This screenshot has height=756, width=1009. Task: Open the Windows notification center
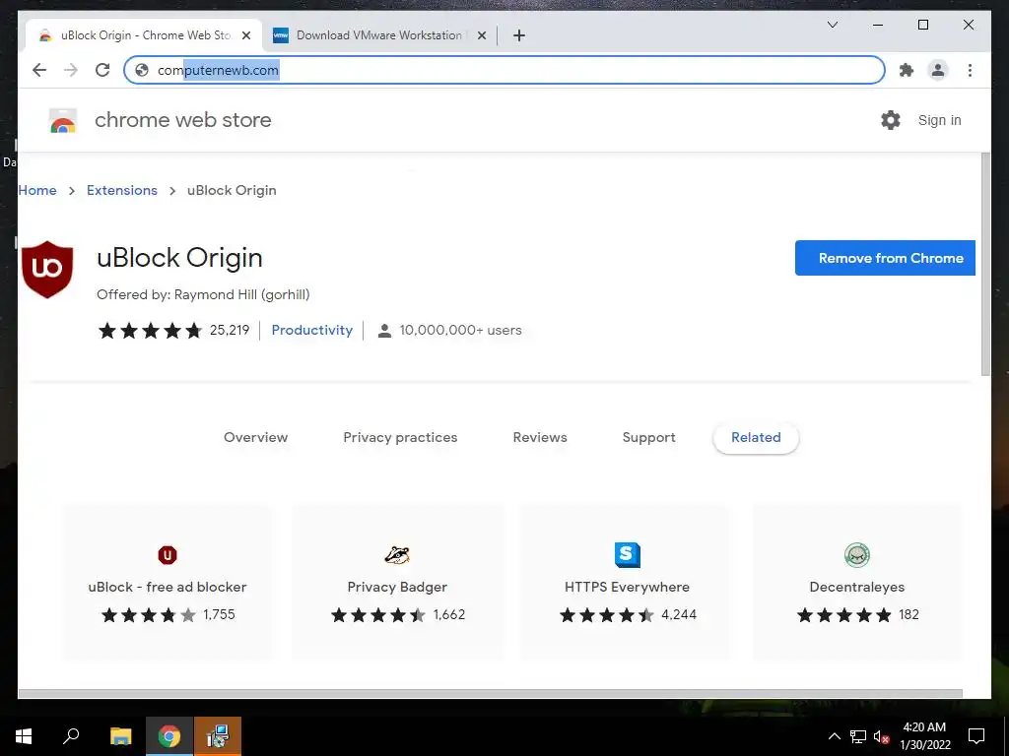pos(976,736)
